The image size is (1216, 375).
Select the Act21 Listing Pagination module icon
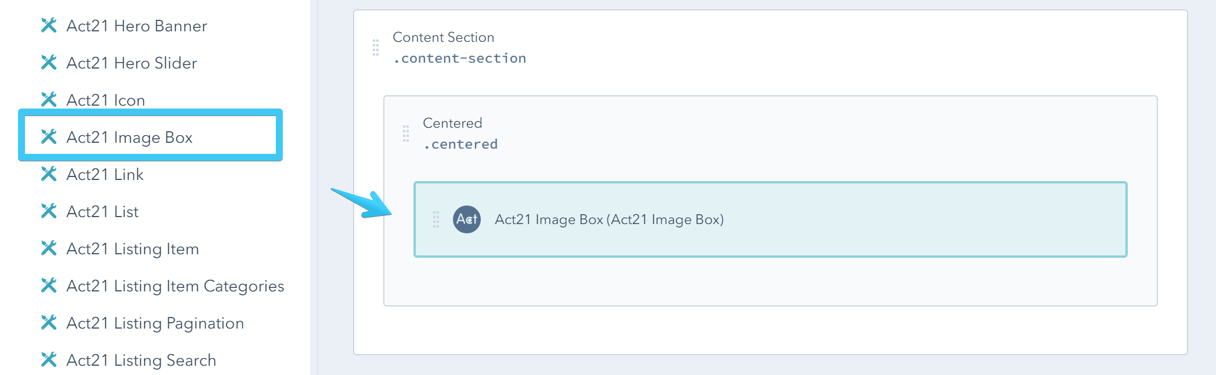(49, 323)
